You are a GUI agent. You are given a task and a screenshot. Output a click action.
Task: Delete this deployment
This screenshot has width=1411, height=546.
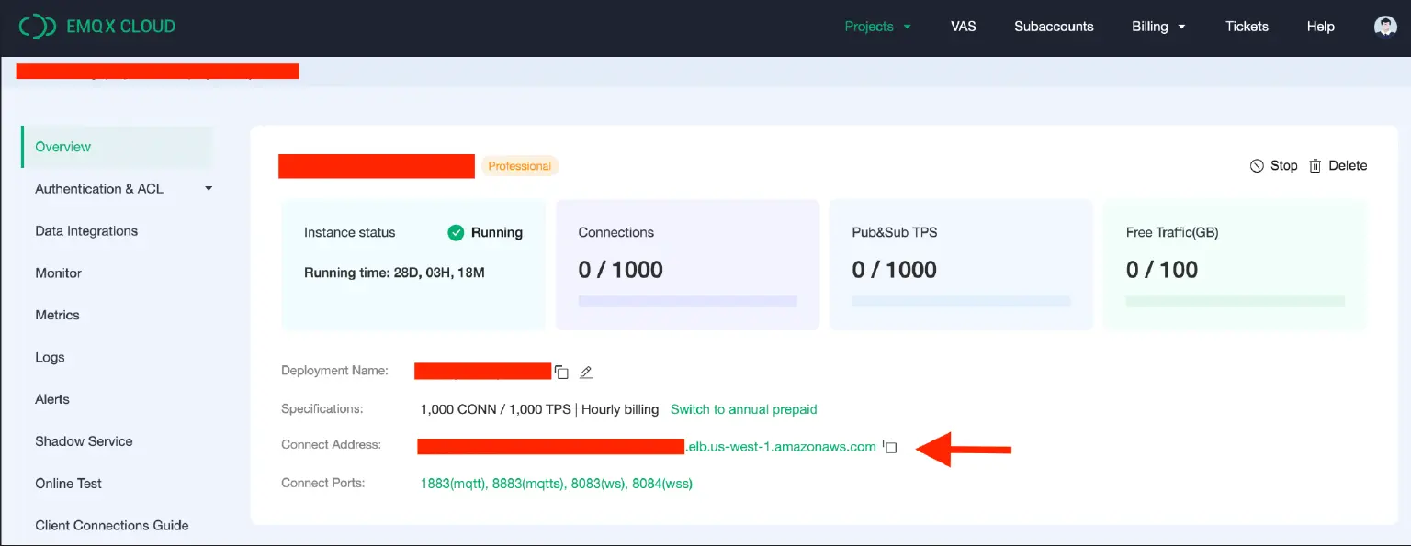(1338, 165)
